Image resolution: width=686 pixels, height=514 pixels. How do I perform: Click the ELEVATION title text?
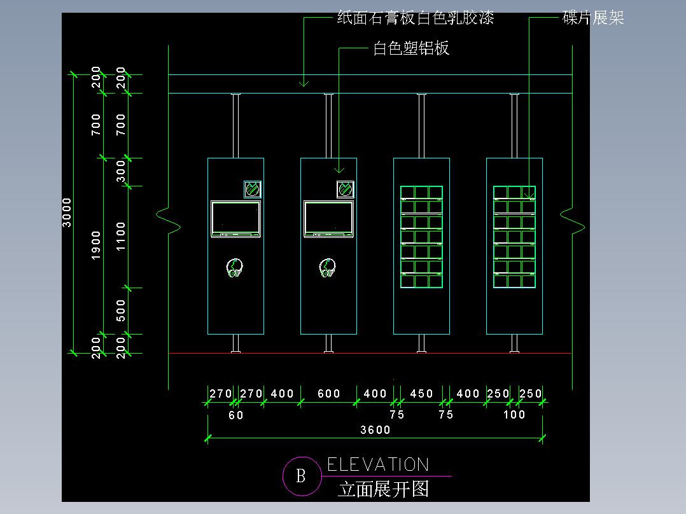(378, 464)
